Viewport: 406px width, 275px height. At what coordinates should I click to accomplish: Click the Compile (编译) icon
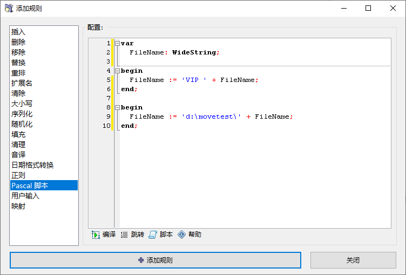(x=96, y=235)
